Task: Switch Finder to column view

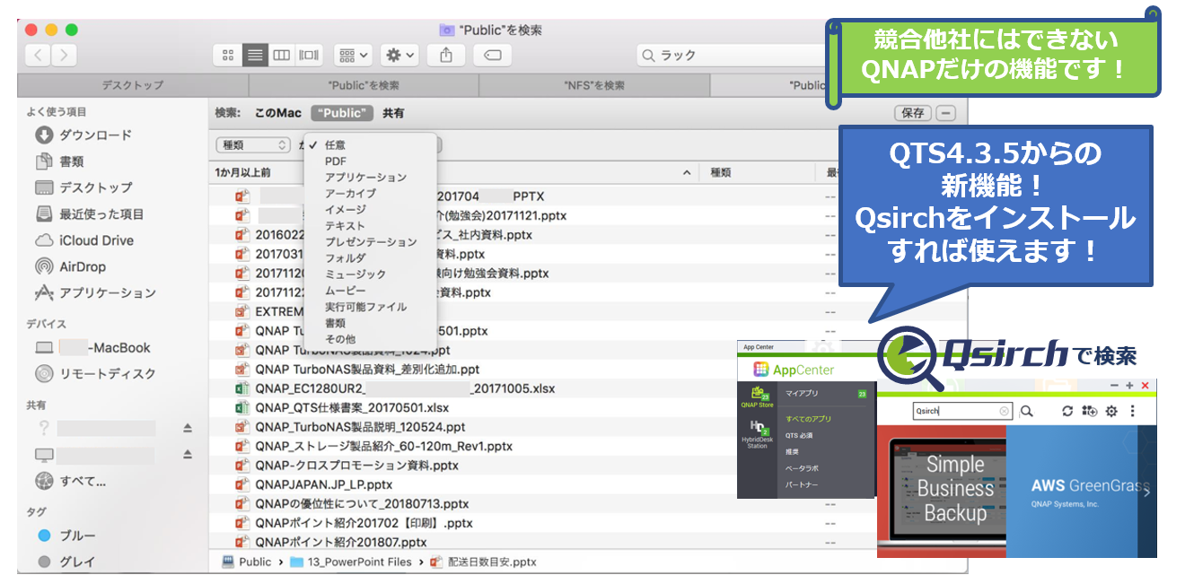Action: (x=282, y=56)
